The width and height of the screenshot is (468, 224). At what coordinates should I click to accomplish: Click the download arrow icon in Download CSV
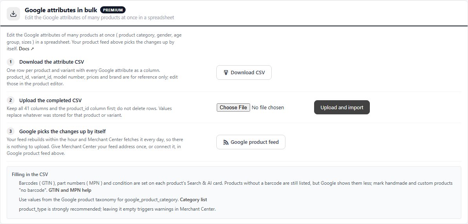click(226, 73)
